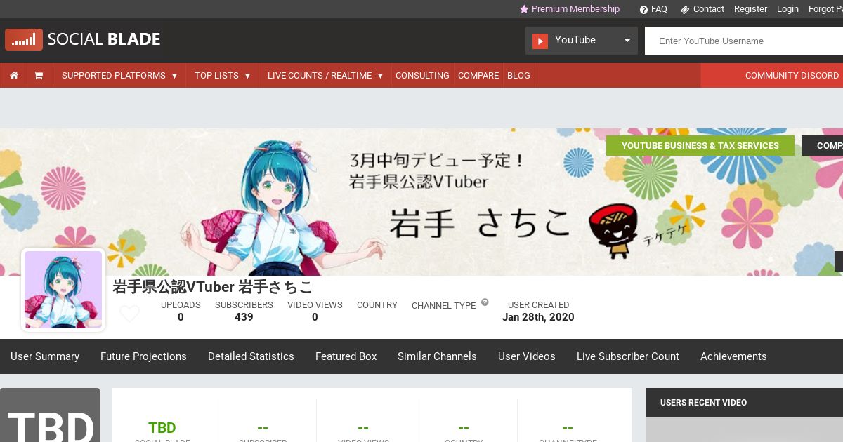Click the Users Recent Video header
This screenshot has height=442, width=843.
[703, 403]
